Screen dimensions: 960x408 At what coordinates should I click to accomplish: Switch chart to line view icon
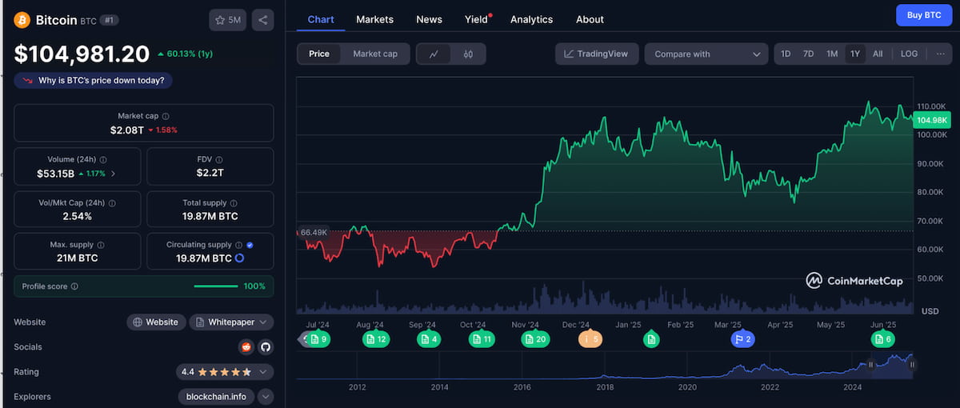click(434, 54)
